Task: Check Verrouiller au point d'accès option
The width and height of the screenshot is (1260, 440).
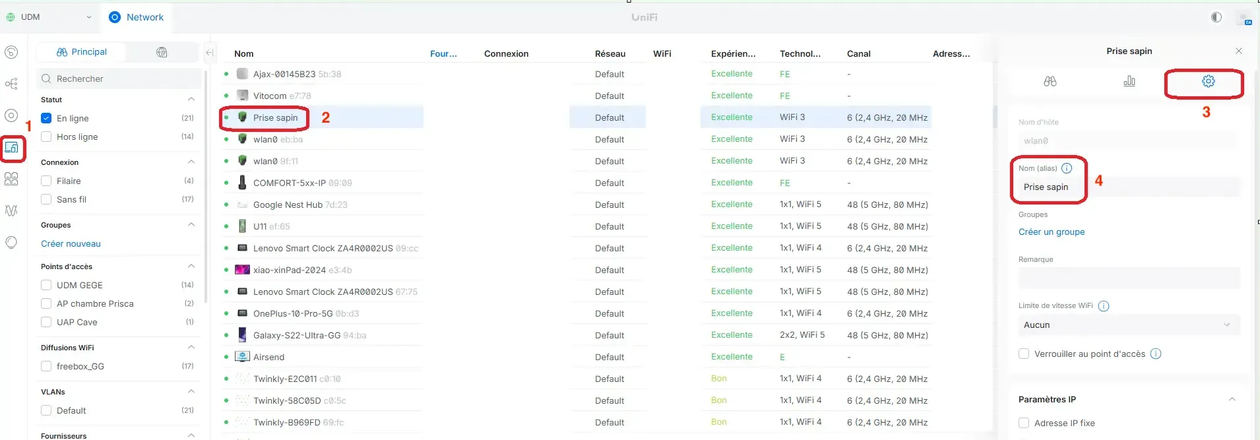Action: (1024, 354)
